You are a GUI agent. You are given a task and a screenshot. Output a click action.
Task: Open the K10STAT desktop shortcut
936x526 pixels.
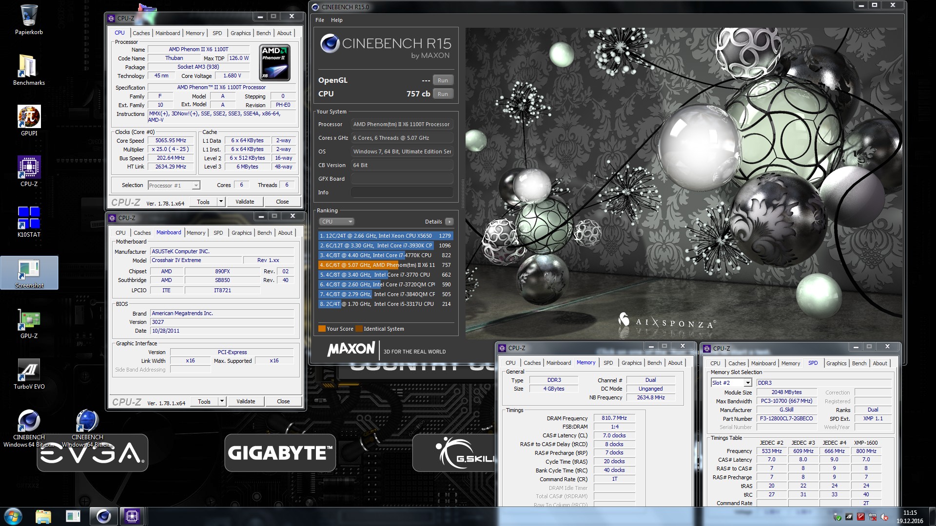[x=29, y=222]
